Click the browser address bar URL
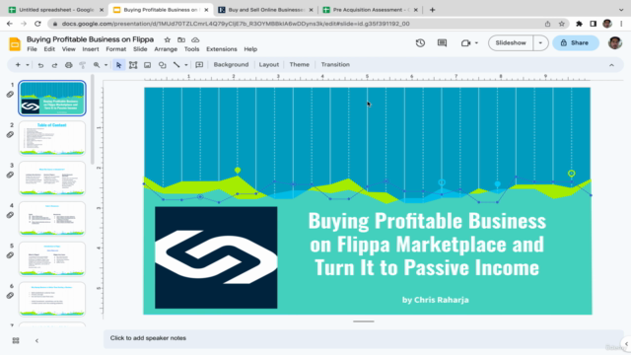631x355 pixels. coord(236,24)
